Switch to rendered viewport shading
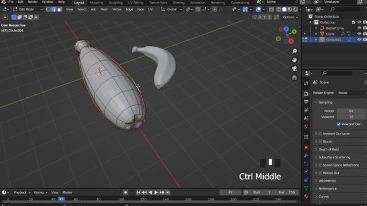Viewport: 367px width, 206px height. pos(295,10)
